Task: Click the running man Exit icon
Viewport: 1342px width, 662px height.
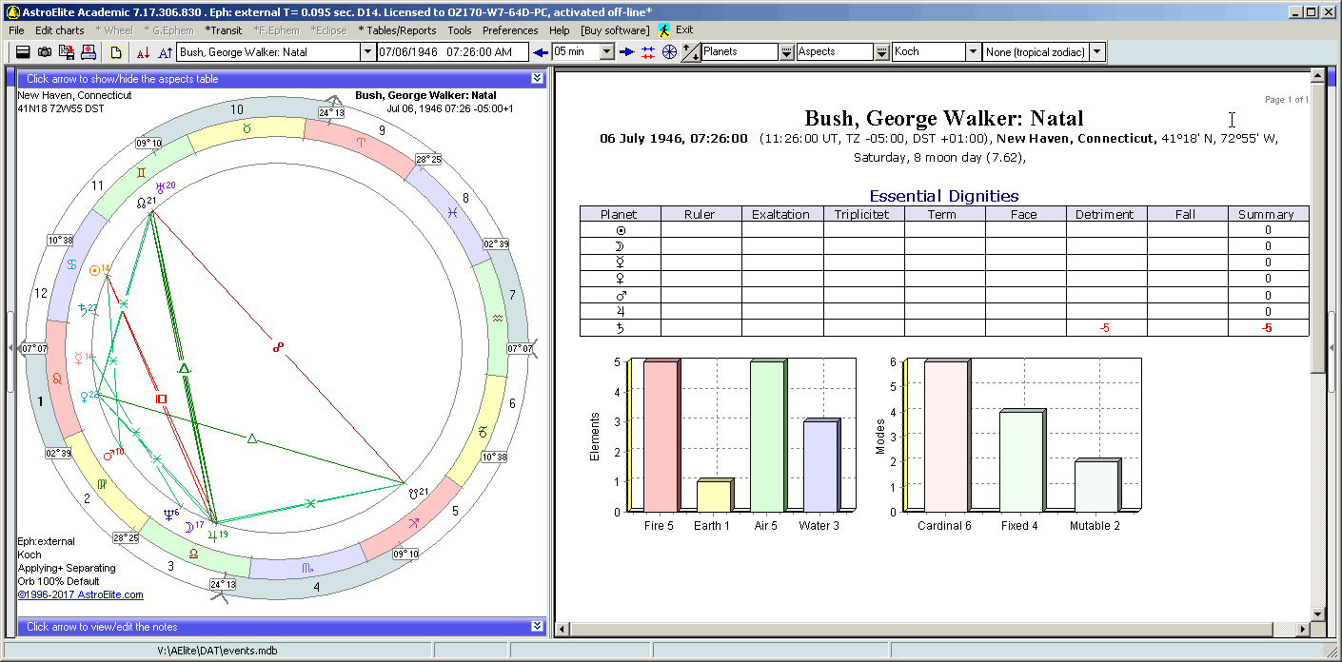Action: tap(663, 30)
